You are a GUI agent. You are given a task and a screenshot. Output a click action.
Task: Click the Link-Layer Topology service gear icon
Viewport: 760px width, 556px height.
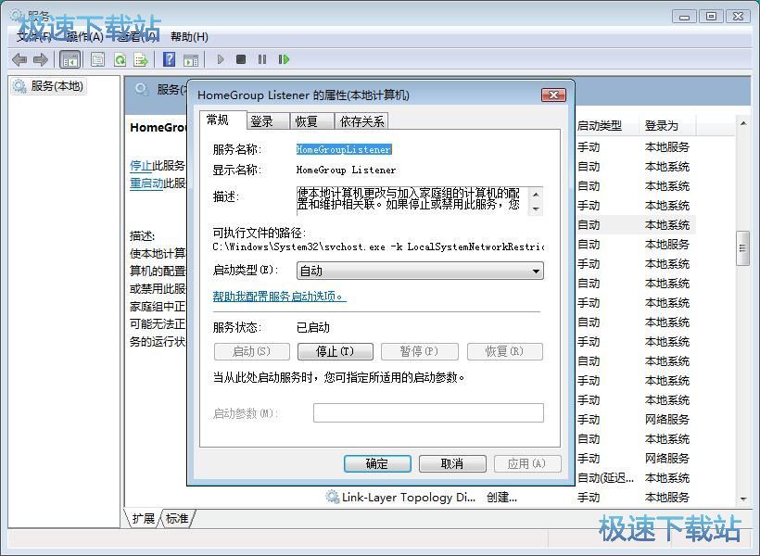332,497
